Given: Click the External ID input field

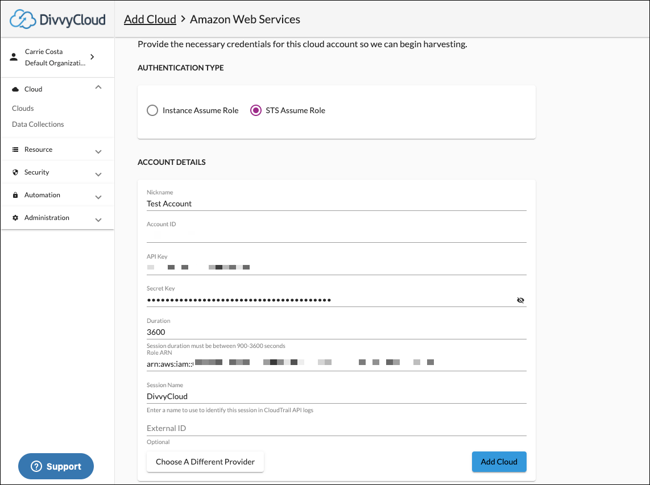Looking at the screenshot, I should [337, 428].
